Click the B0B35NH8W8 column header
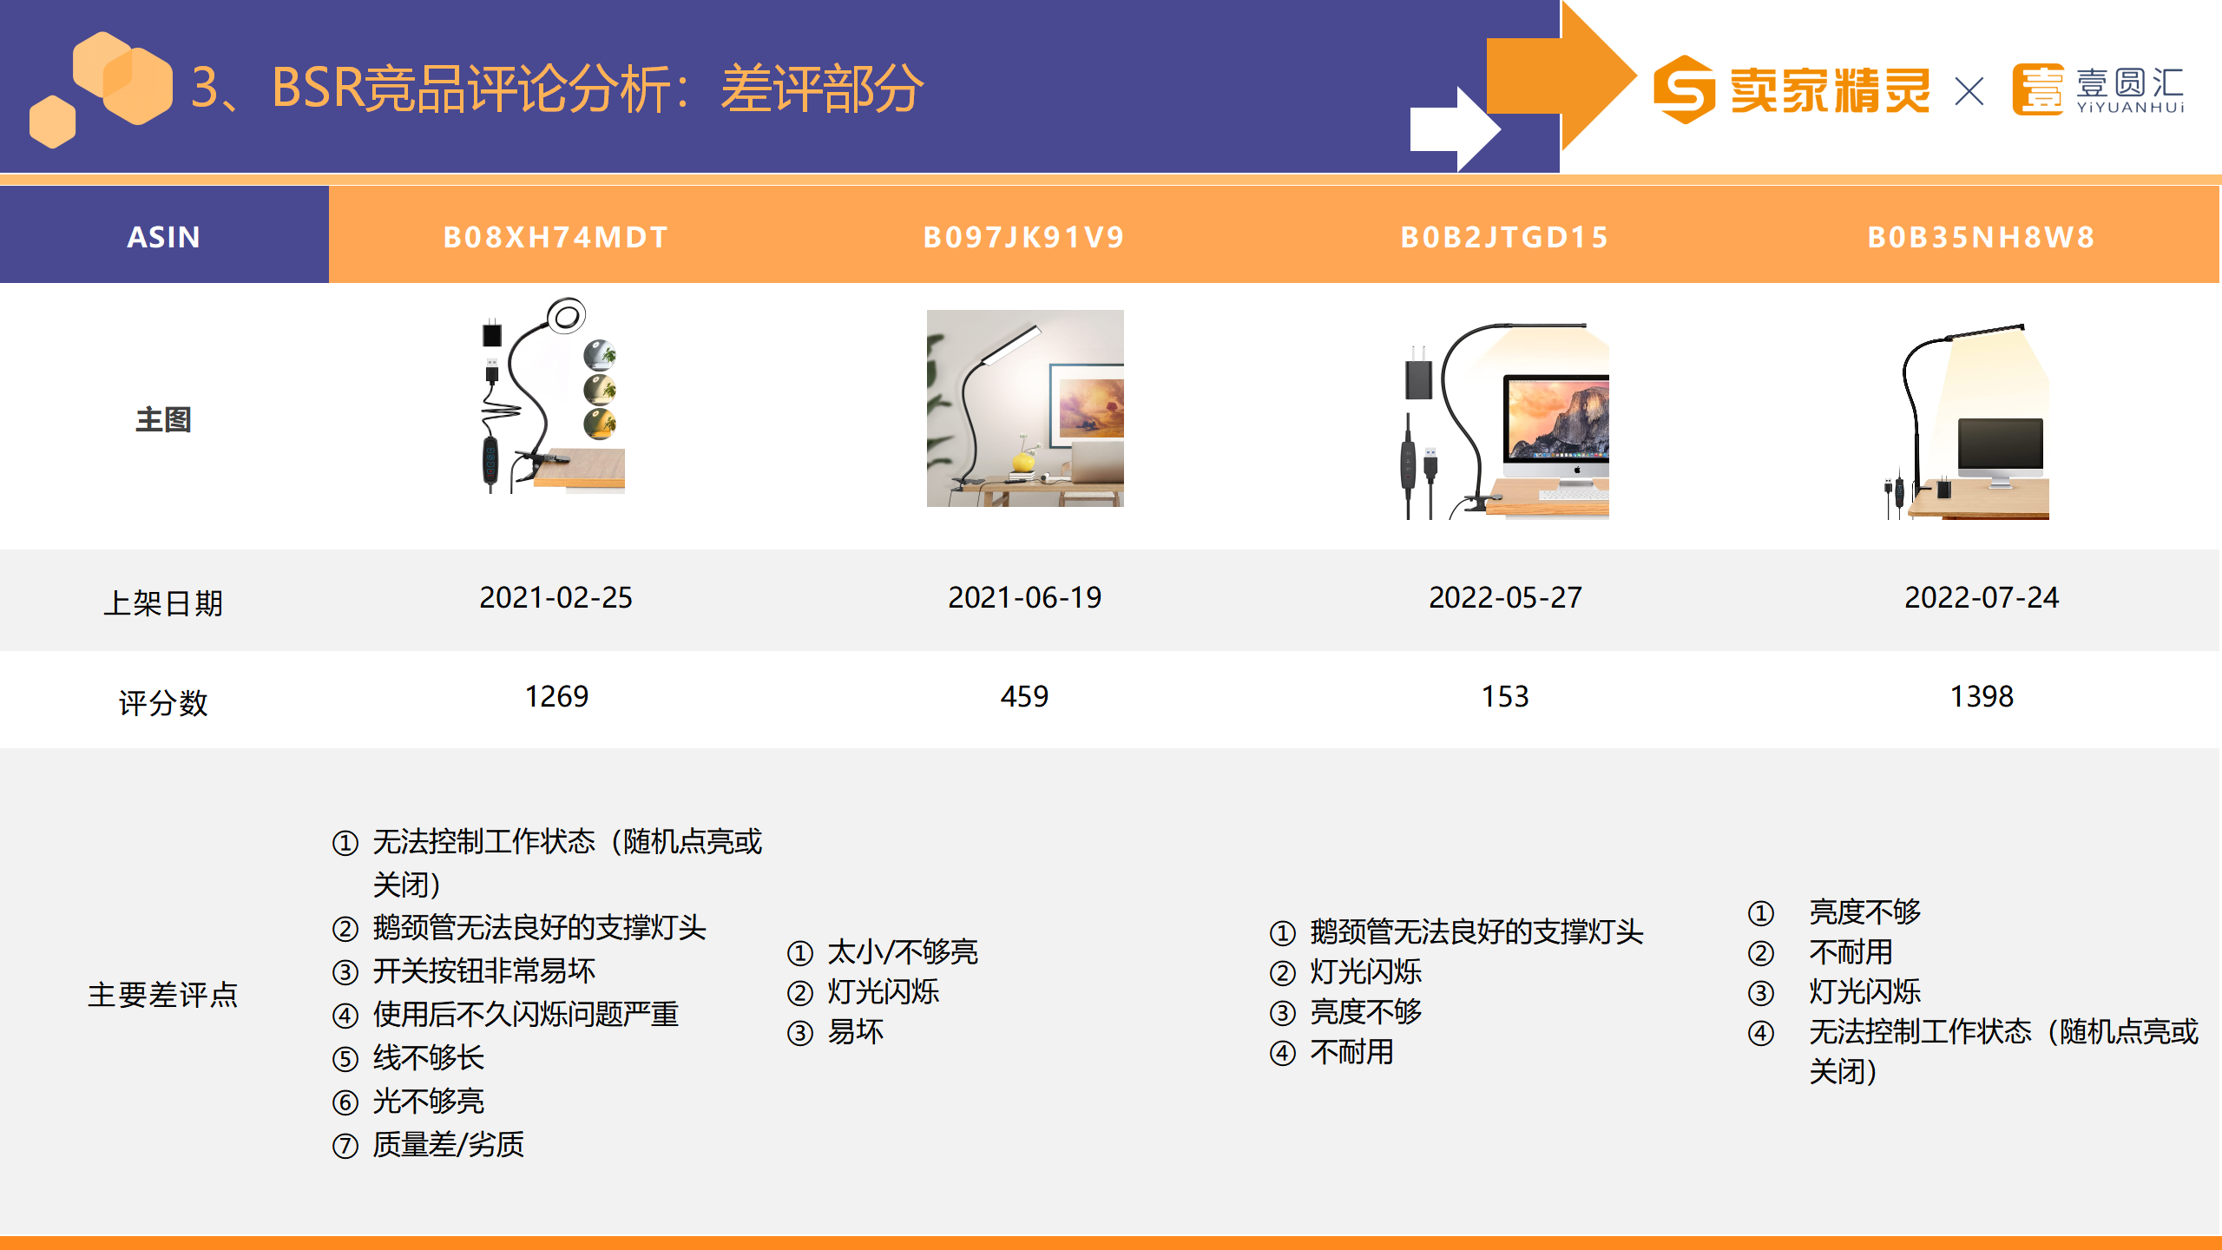2222x1250 pixels. click(1981, 236)
